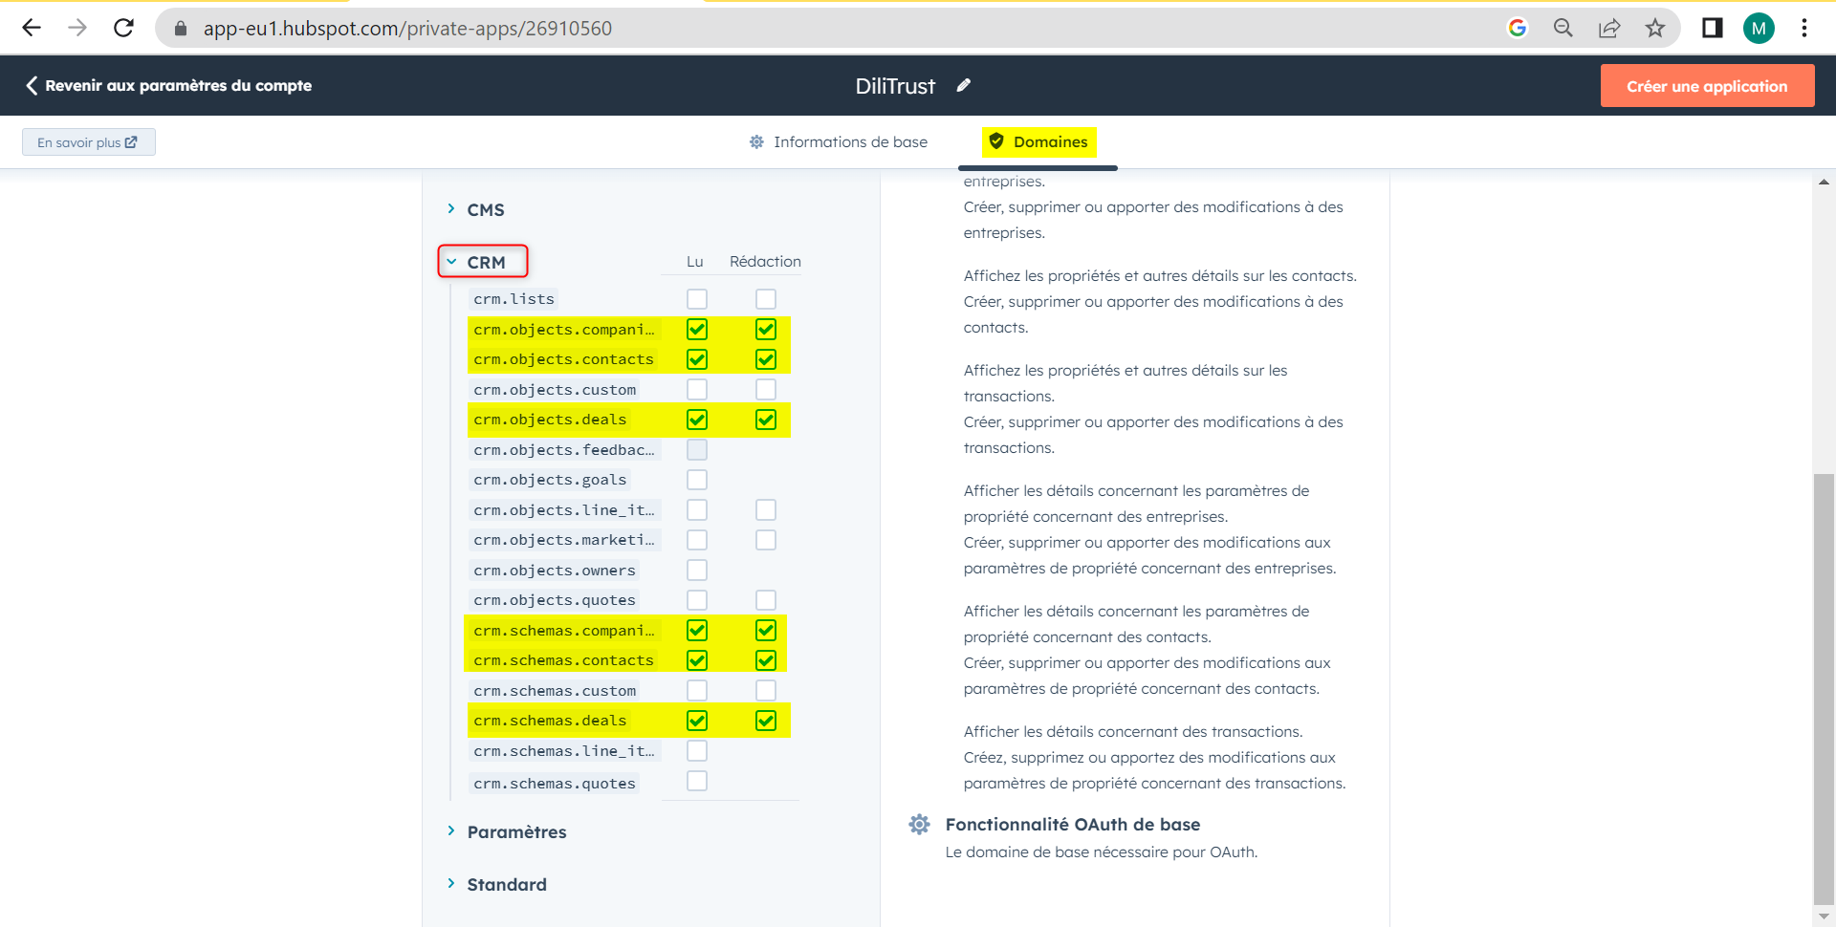Open En savoir plus link
1836x927 pixels.
click(88, 142)
